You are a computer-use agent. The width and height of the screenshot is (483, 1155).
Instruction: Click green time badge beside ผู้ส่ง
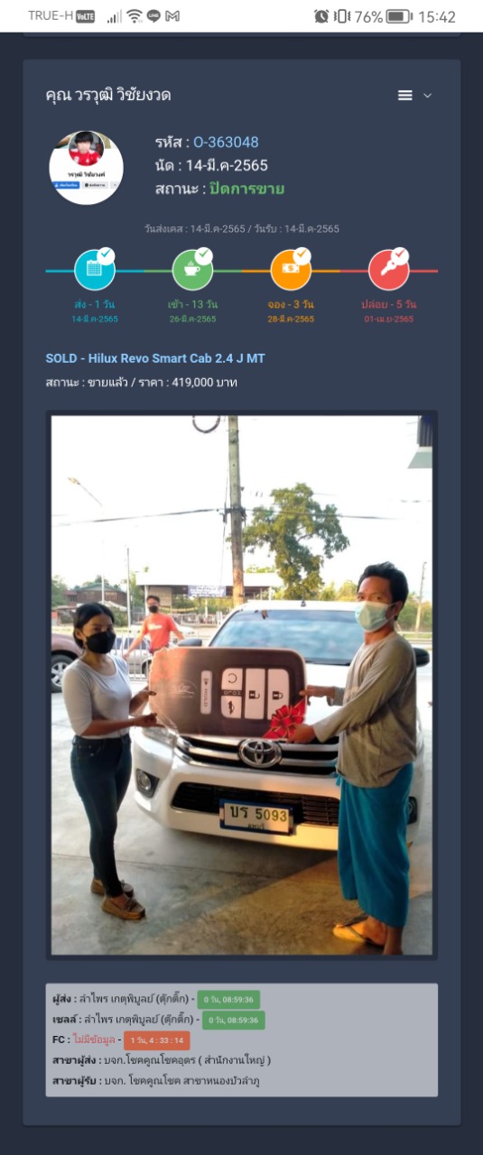pos(228,1000)
